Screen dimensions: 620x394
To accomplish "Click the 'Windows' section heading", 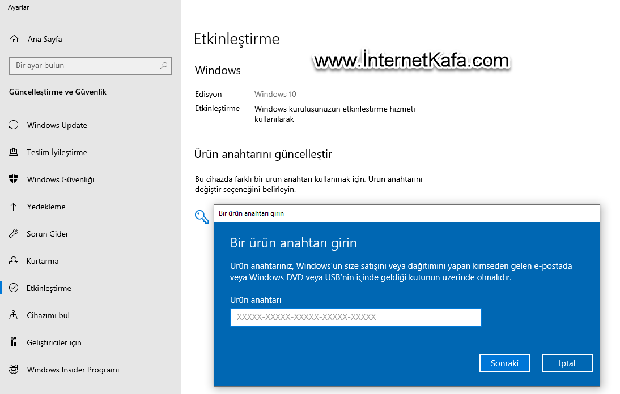I will 218,70.
